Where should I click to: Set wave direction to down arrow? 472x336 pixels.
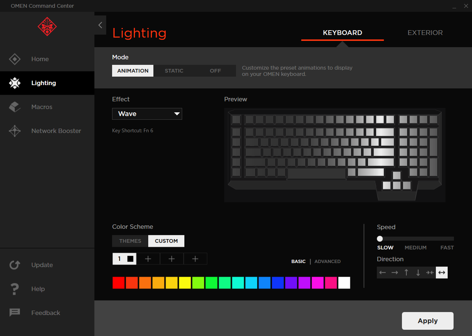(x=418, y=273)
